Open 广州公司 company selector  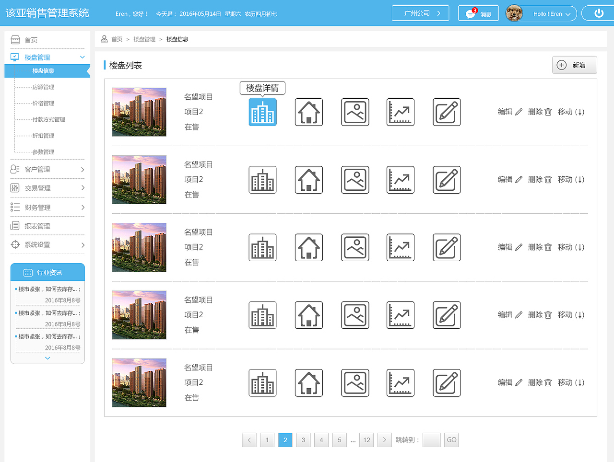coord(420,13)
